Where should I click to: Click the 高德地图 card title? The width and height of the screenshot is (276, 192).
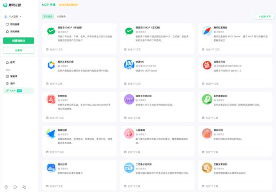pyautogui.click(x=62, y=130)
